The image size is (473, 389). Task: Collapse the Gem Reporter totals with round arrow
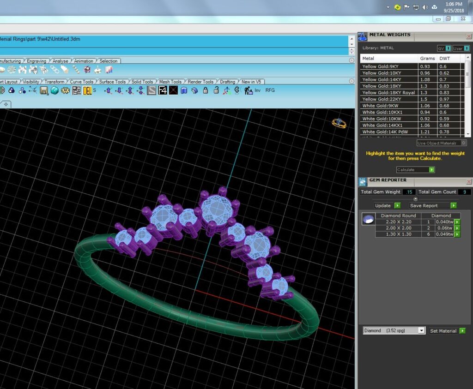click(x=415, y=199)
